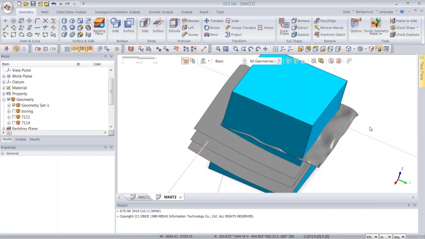Click Remove Face/Edge tool
Screen dimensions: 425x239
point(325,21)
